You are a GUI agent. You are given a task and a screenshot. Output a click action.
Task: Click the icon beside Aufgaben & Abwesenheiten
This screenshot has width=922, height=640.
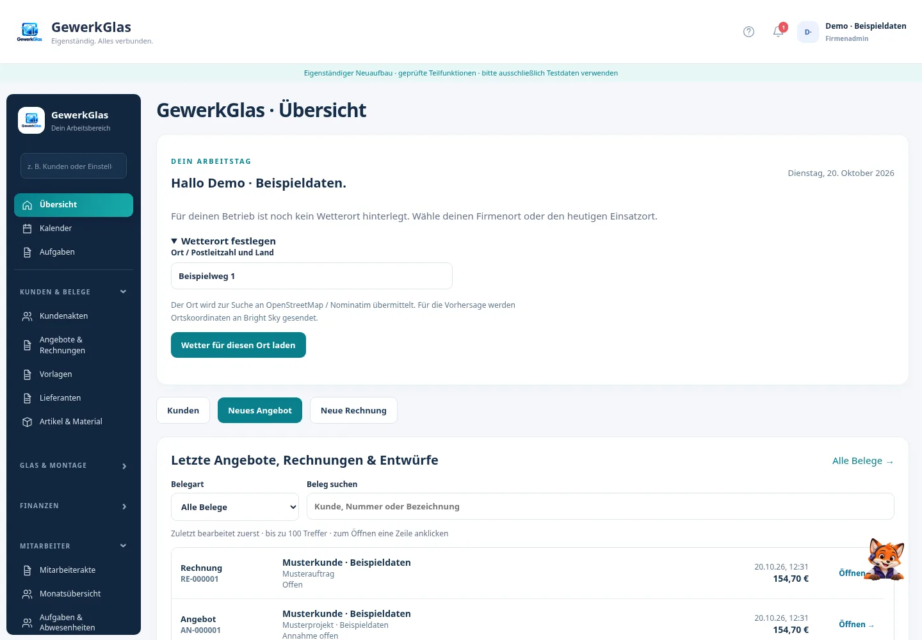27,623
